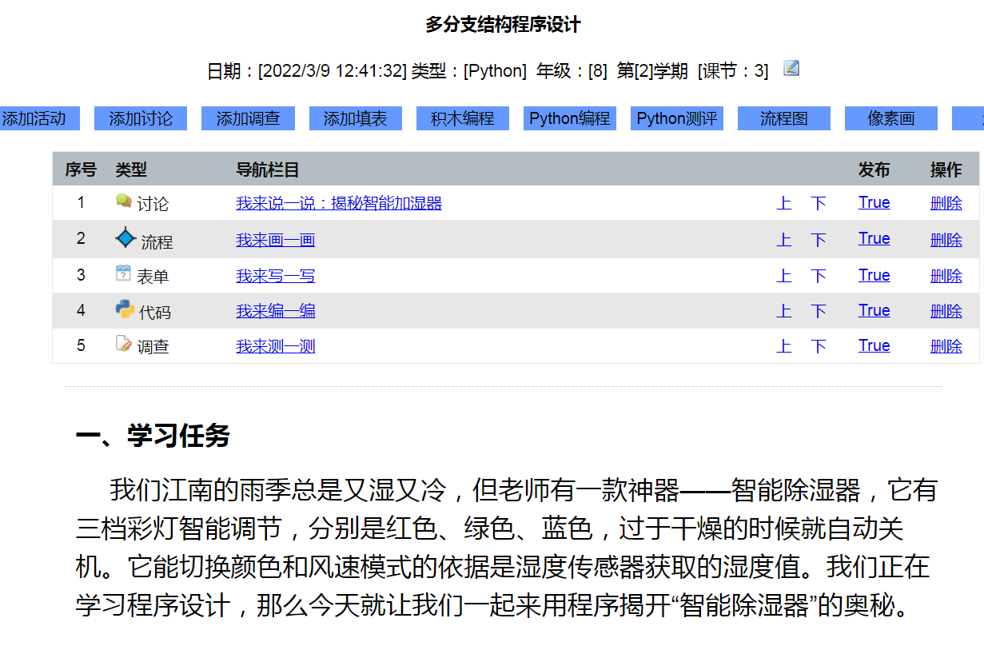The height and width of the screenshot is (650, 984).
Task: Click the 发布 column header
Action: [874, 169]
